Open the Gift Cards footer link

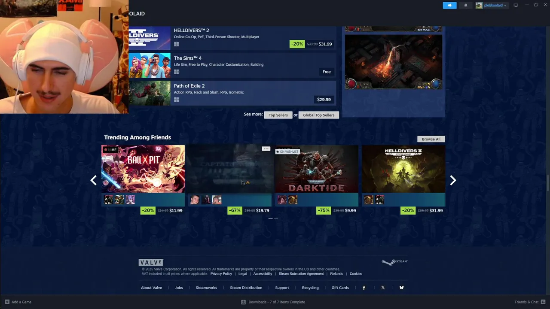(340, 288)
